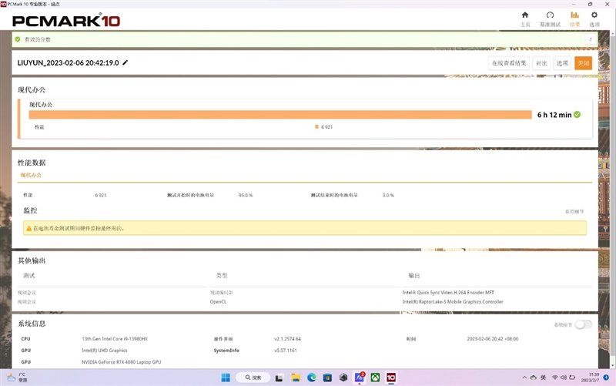The height and width of the screenshot is (386, 616).
Task: Click the green valid score check icon
Action: 18,39
